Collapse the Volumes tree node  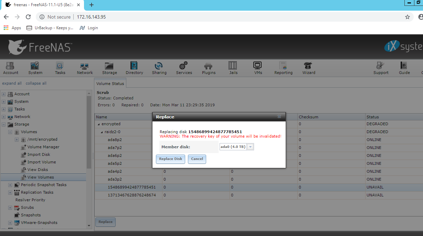(x=10, y=132)
